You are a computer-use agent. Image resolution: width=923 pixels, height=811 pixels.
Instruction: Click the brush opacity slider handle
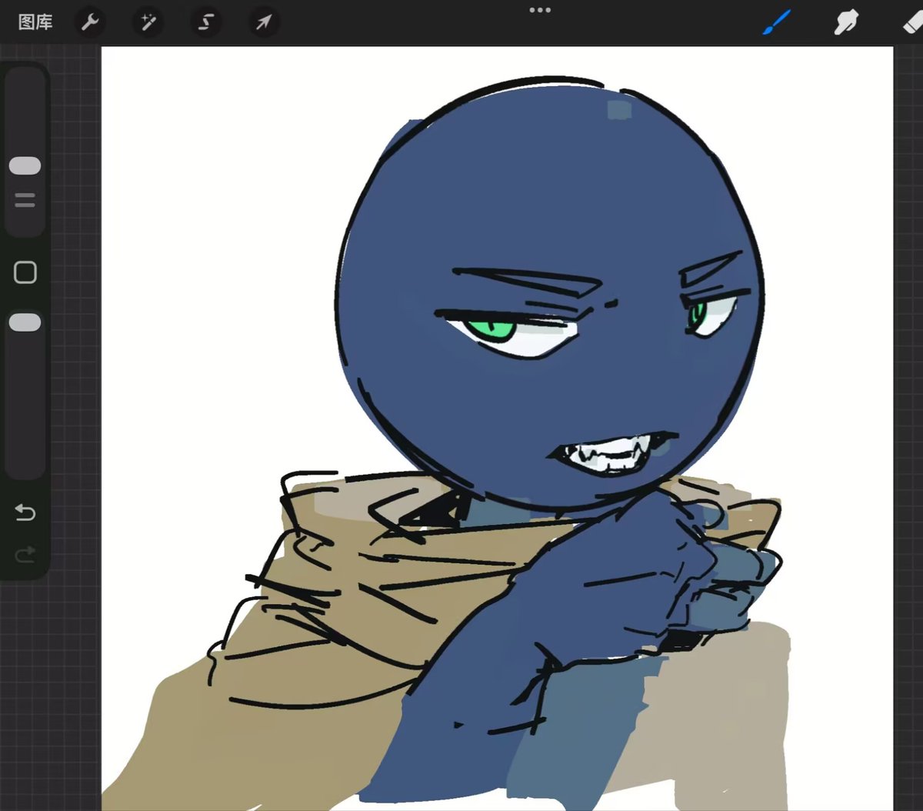[25, 322]
